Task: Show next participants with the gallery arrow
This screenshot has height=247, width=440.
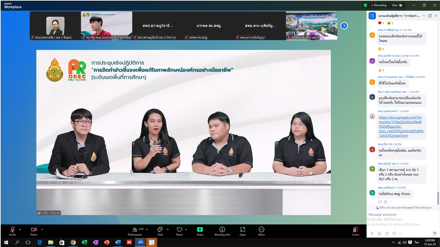Action: click(344, 26)
